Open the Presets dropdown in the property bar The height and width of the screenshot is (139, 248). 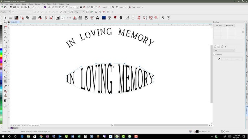pyautogui.click(x=5, y=12)
